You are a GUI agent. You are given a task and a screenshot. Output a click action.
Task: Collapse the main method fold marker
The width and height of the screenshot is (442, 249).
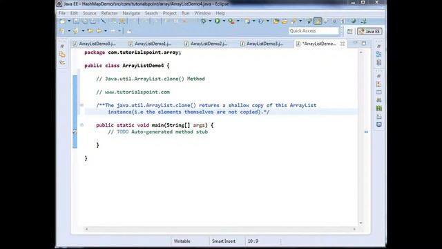81,124
